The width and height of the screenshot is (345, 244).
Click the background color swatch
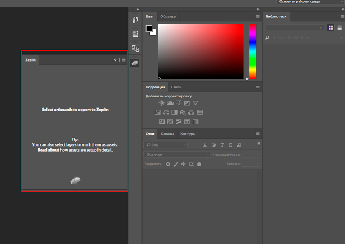154,33
